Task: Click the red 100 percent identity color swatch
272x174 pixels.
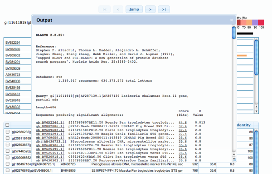Action: (261, 23)
